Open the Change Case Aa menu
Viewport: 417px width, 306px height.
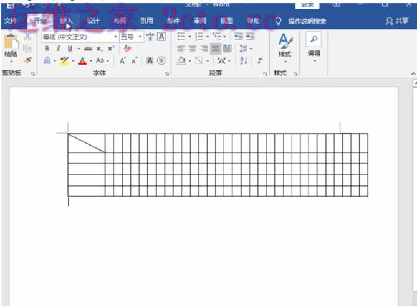100,60
